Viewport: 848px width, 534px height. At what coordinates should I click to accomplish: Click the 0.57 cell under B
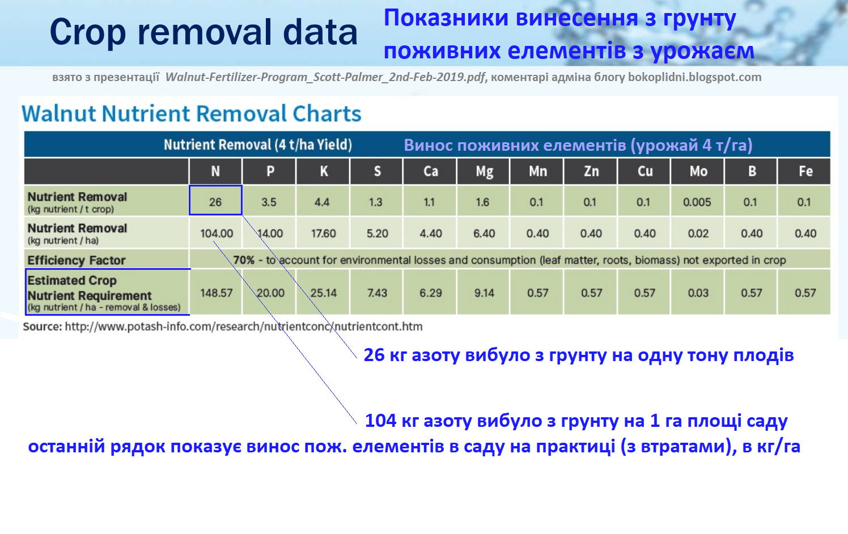pyautogui.click(x=752, y=293)
